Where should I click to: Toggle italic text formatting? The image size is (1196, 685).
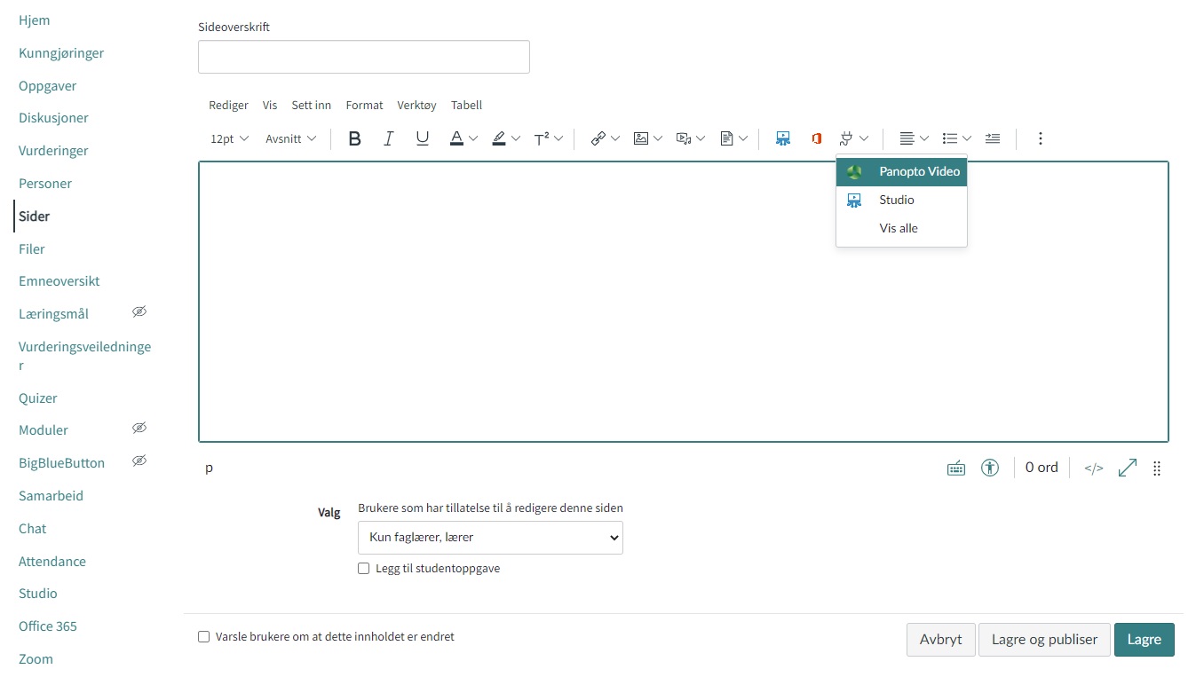(x=388, y=138)
